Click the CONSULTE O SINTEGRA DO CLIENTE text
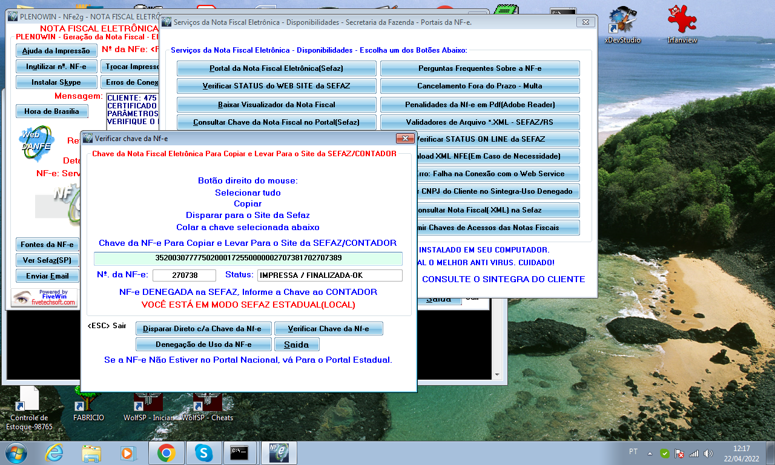This screenshot has height=465, width=775. 504,279
